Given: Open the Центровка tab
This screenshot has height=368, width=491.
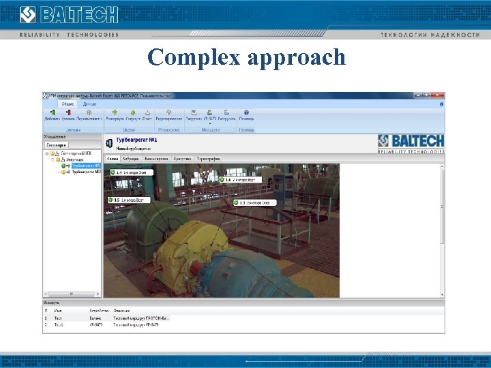Looking at the screenshot, I should [x=182, y=159].
